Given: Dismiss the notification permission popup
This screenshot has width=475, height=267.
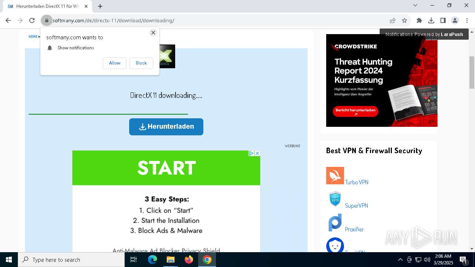Looking at the screenshot, I should pos(153,33).
